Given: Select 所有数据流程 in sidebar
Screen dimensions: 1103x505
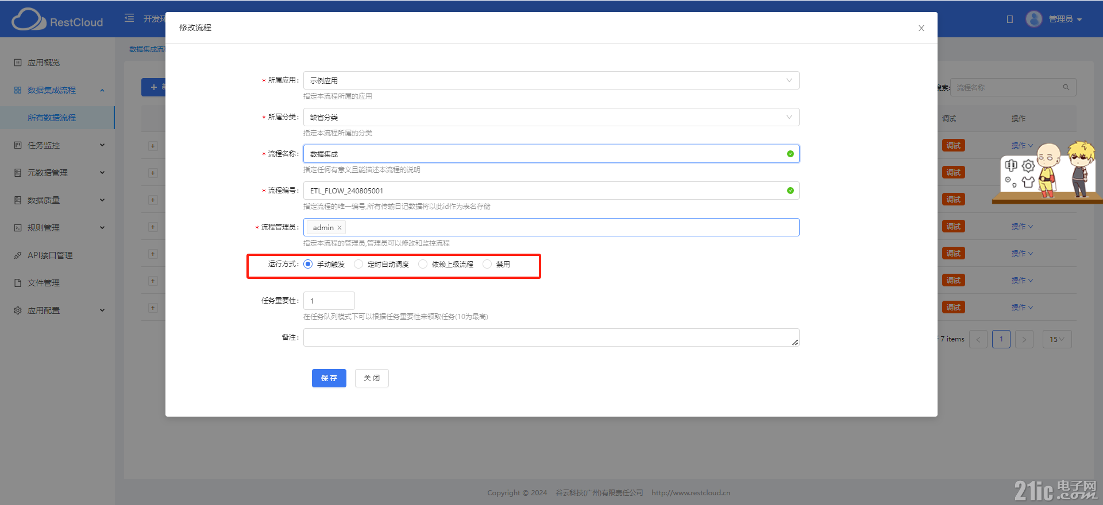Looking at the screenshot, I should pos(57,118).
